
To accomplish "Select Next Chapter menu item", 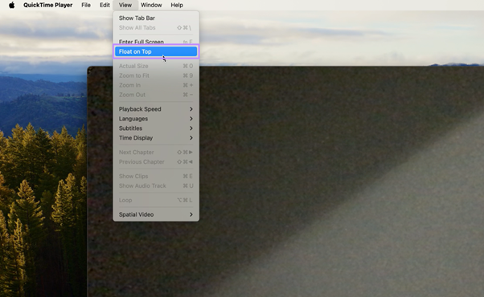I will point(156,153).
